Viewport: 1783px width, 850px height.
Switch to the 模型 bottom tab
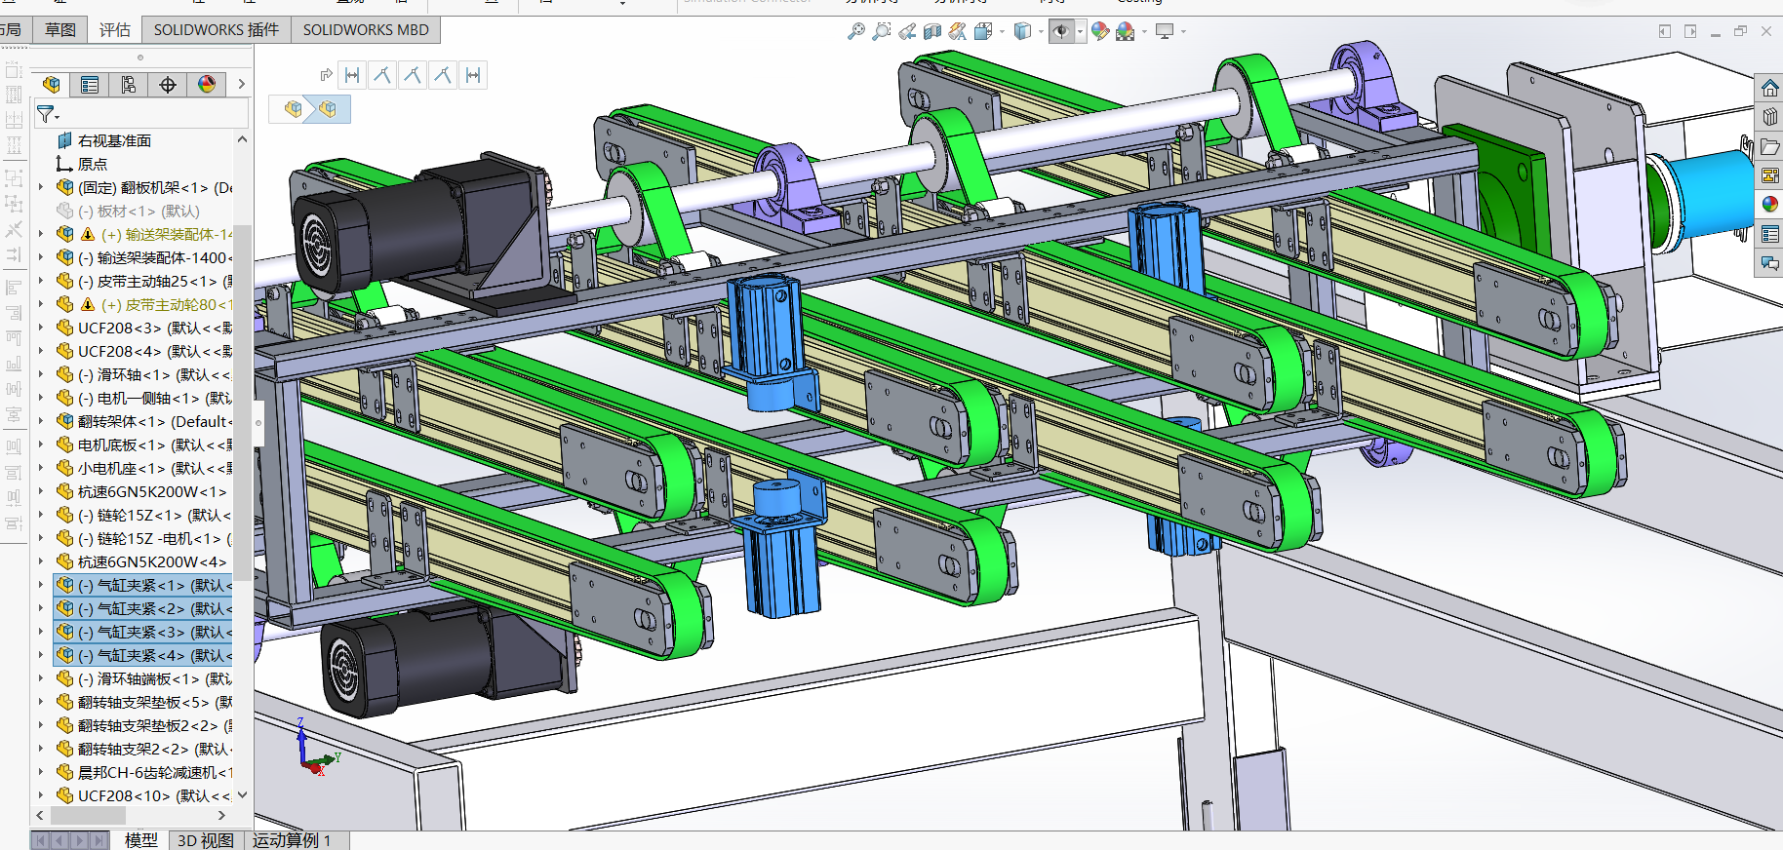(x=140, y=840)
